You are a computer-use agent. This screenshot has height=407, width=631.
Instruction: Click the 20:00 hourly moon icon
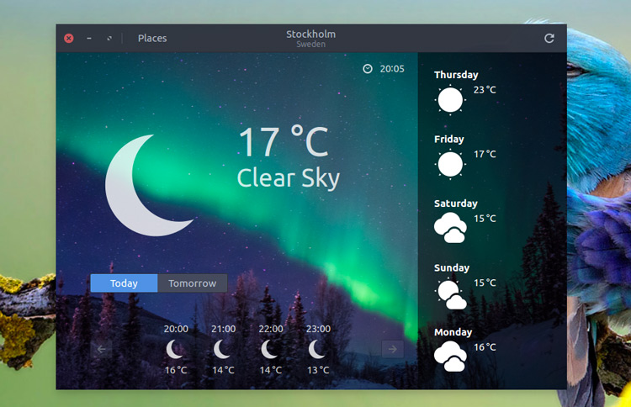pyautogui.click(x=175, y=349)
